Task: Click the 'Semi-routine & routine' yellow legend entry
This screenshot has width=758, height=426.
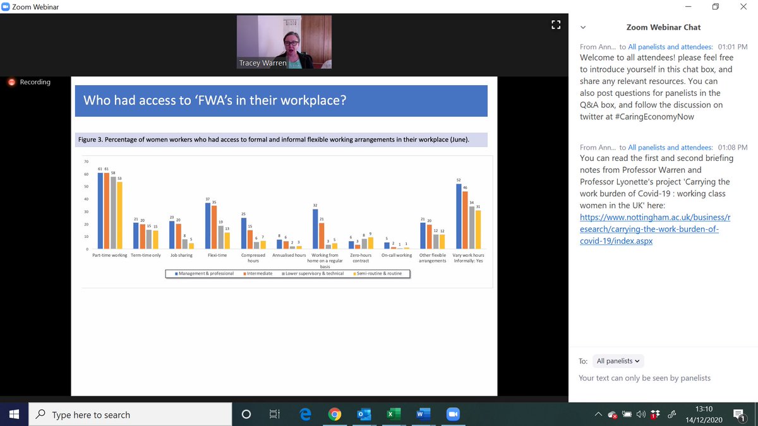Action: tap(379, 274)
